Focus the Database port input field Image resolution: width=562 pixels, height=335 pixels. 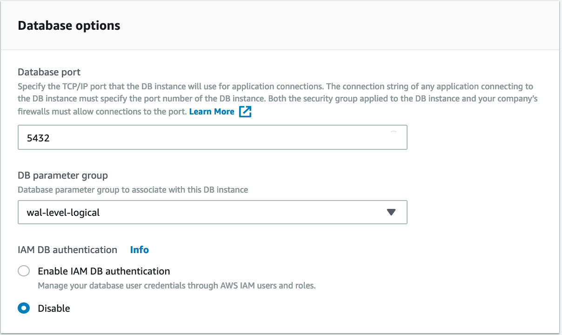point(213,137)
